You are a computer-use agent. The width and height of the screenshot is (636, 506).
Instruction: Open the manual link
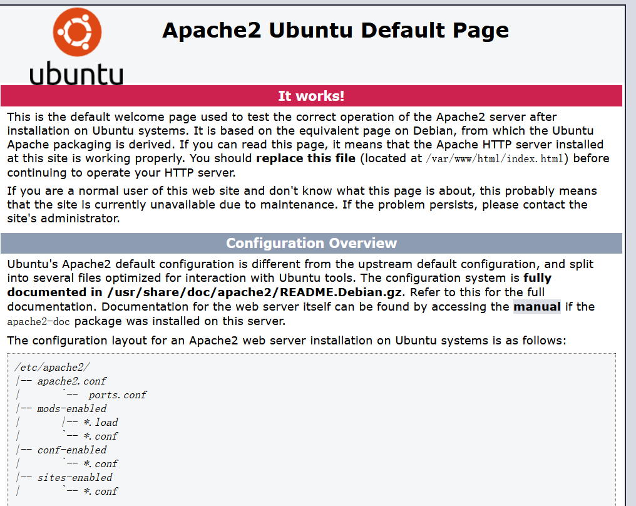536,306
